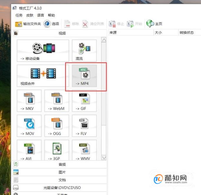
Task: Choose the 3GP conversion tile
Action: pos(57,150)
